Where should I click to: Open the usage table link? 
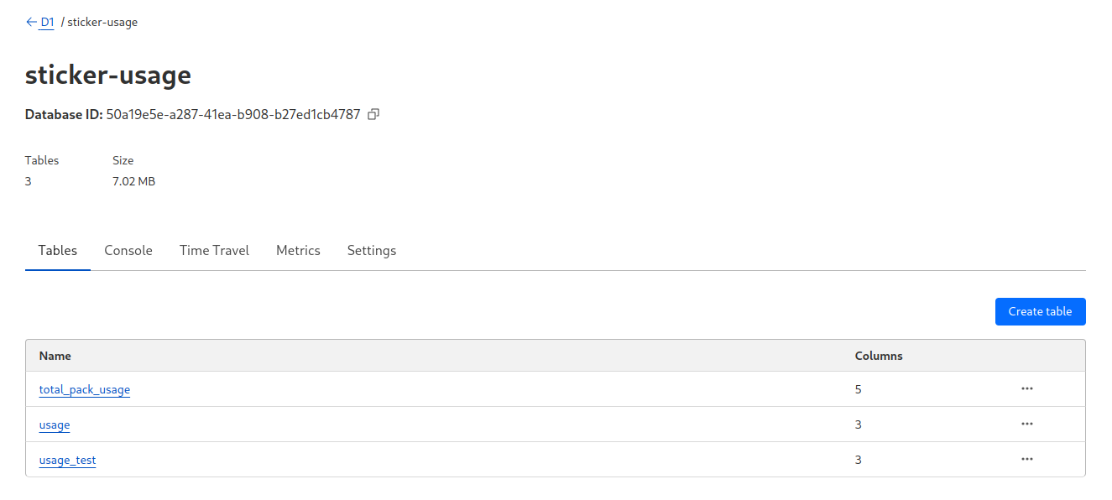pyautogui.click(x=55, y=425)
